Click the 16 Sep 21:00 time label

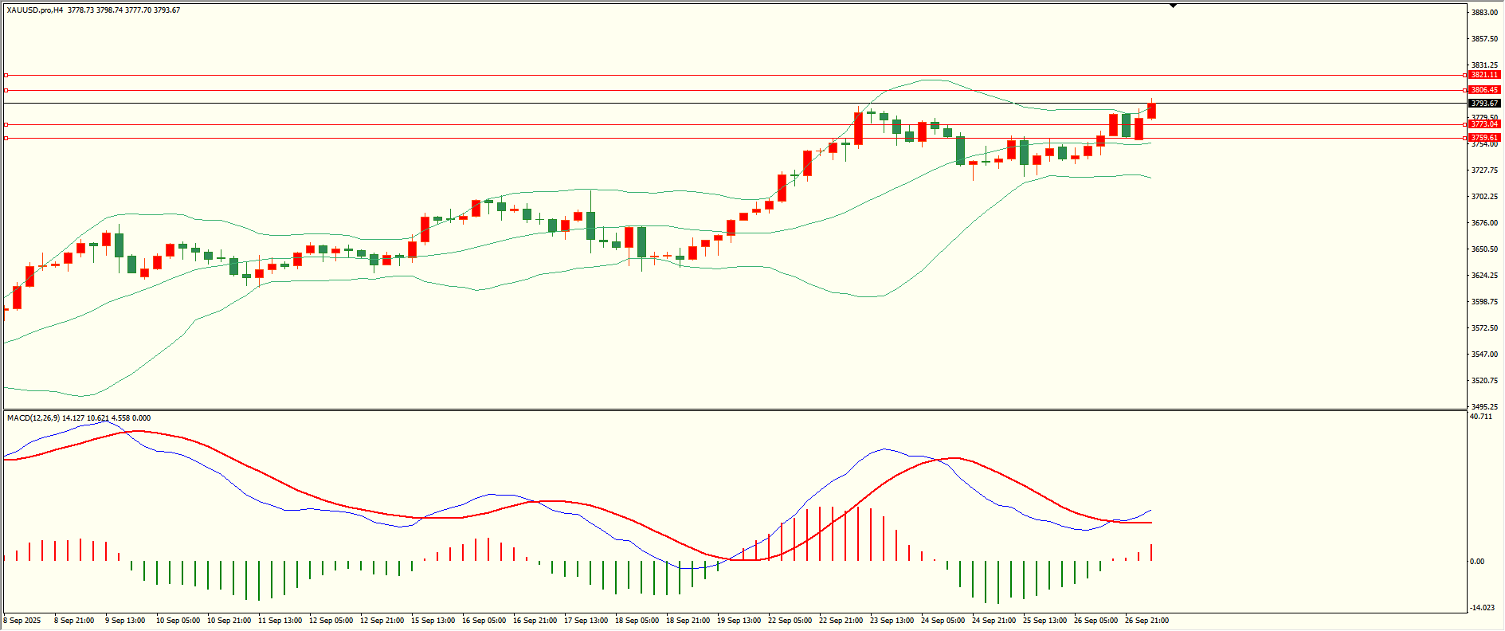(535, 621)
